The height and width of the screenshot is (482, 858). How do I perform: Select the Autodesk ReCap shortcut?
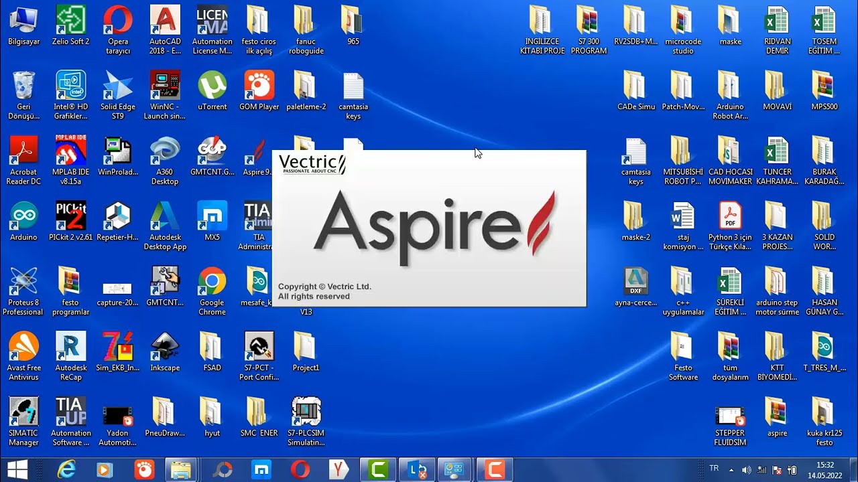click(x=71, y=357)
